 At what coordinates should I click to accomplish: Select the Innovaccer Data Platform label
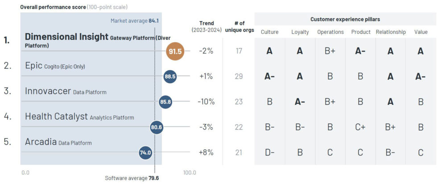tap(66, 91)
